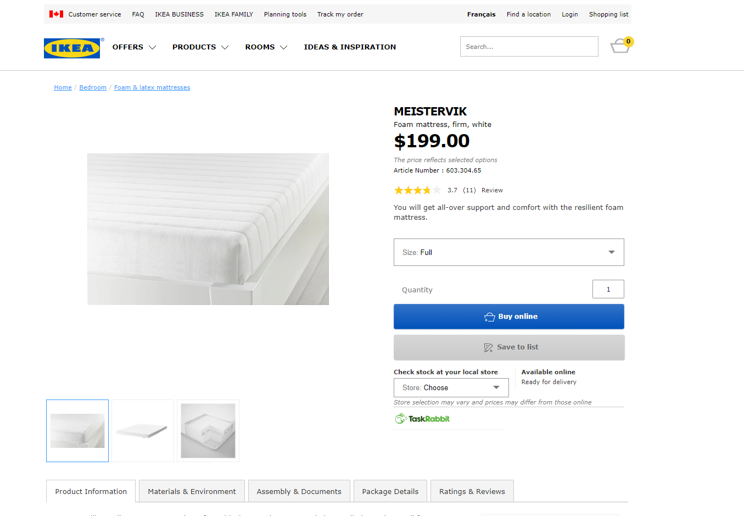Viewport: 744px width, 516px height.
Task: Select the mattress cross-section thumbnail
Action: point(208,431)
